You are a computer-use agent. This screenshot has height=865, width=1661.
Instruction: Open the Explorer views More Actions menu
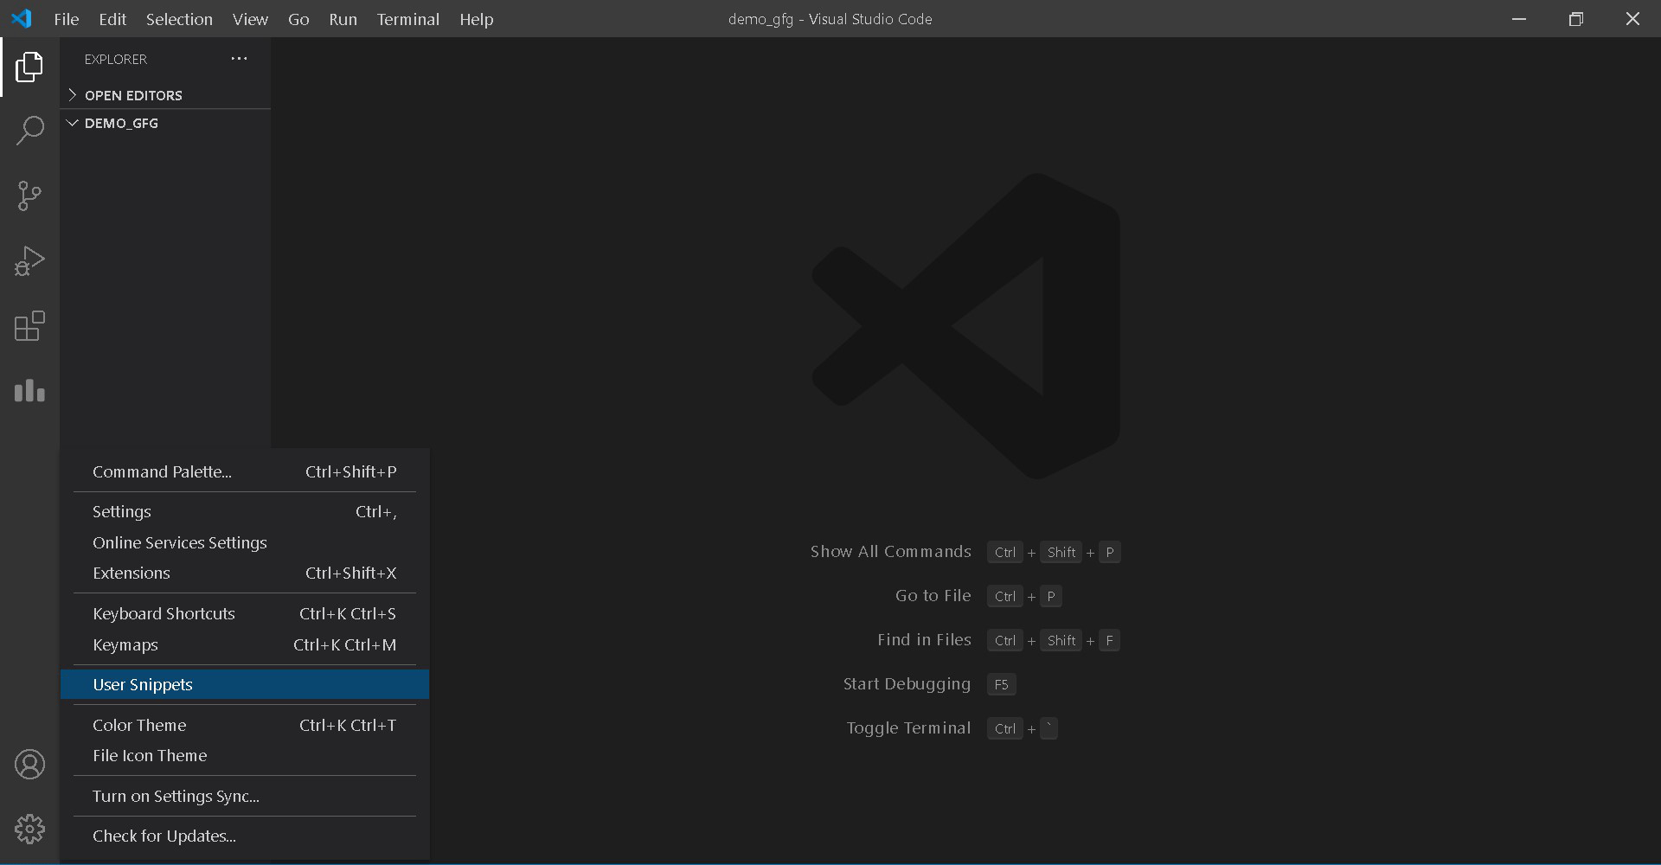point(239,58)
